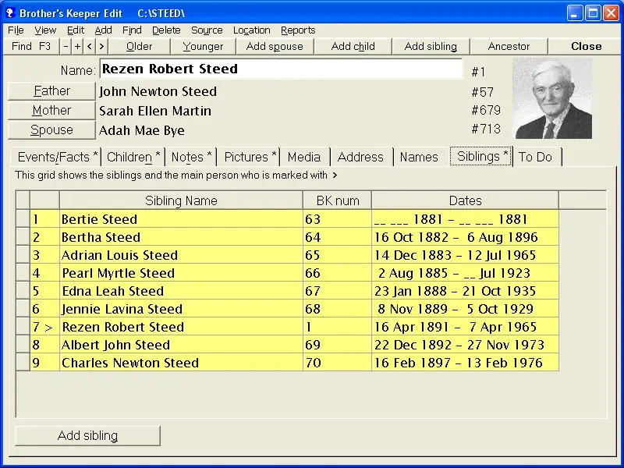Click BK number 69 cell

[x=337, y=345]
